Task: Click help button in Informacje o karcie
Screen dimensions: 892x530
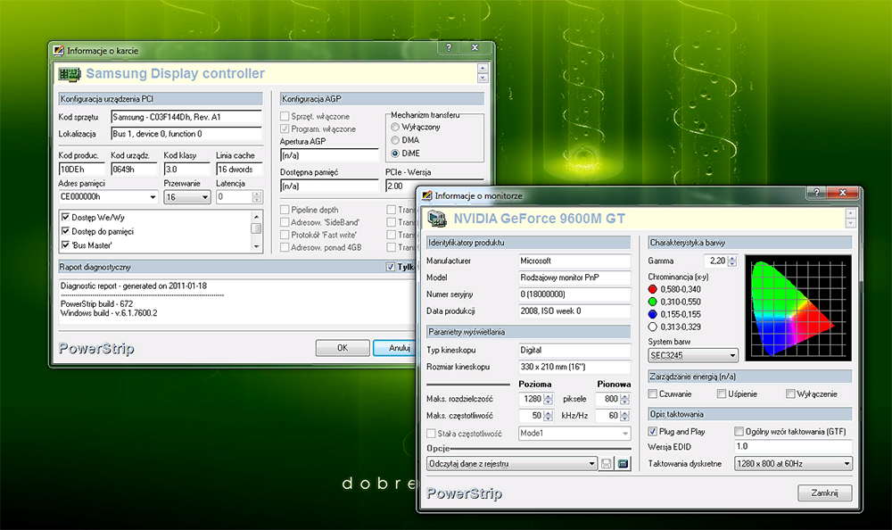Action: pos(448,49)
